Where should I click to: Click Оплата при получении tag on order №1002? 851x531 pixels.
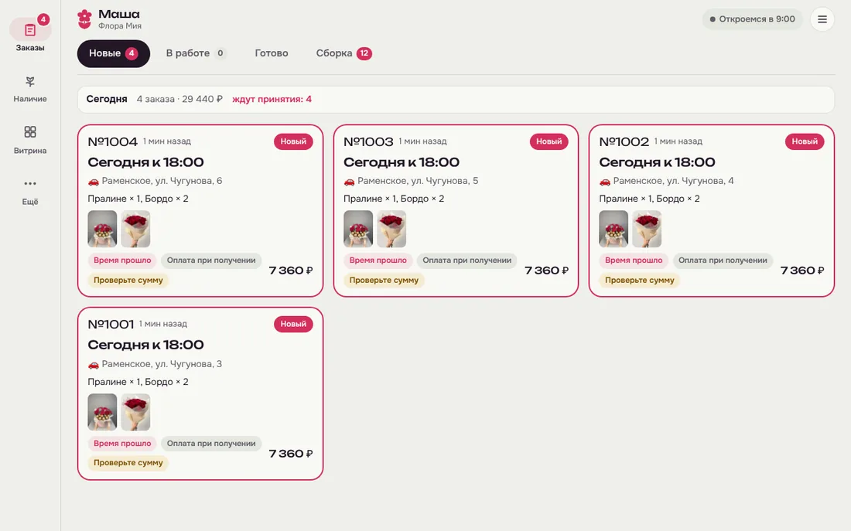click(x=723, y=260)
